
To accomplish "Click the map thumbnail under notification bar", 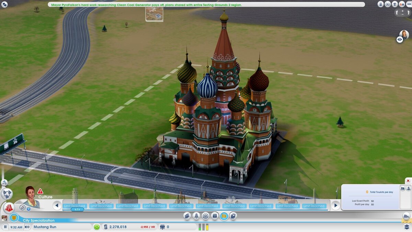I will (154, 14).
